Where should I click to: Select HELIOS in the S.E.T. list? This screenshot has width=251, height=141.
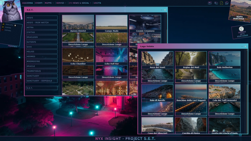pyautogui.click(x=42, y=51)
